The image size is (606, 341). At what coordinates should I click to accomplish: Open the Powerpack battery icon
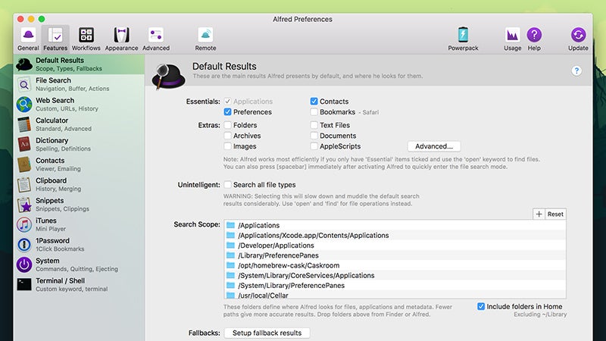tap(463, 35)
